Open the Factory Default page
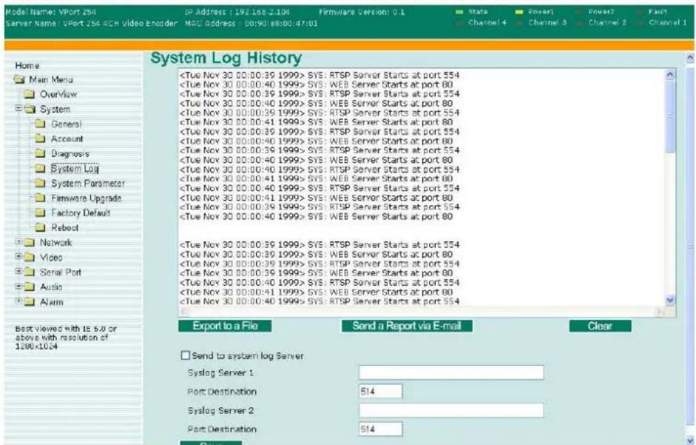Image resolution: width=696 pixels, height=445 pixels. click(x=80, y=213)
